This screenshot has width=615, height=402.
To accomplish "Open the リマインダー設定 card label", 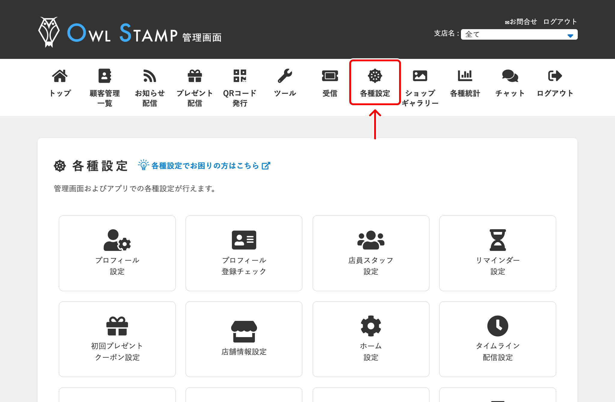I will tap(498, 266).
